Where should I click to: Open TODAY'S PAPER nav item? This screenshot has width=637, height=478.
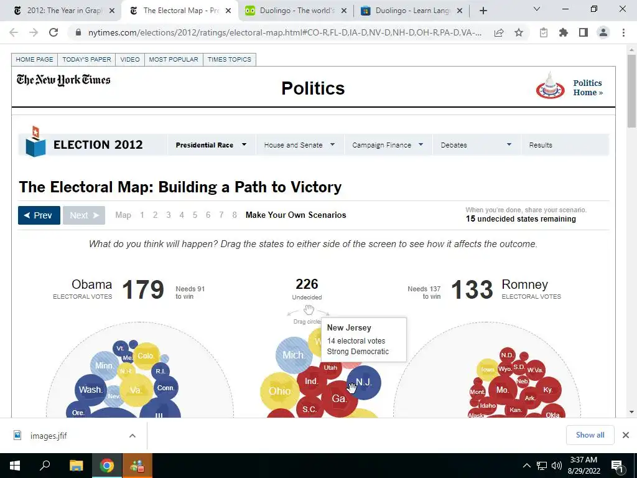coord(86,59)
